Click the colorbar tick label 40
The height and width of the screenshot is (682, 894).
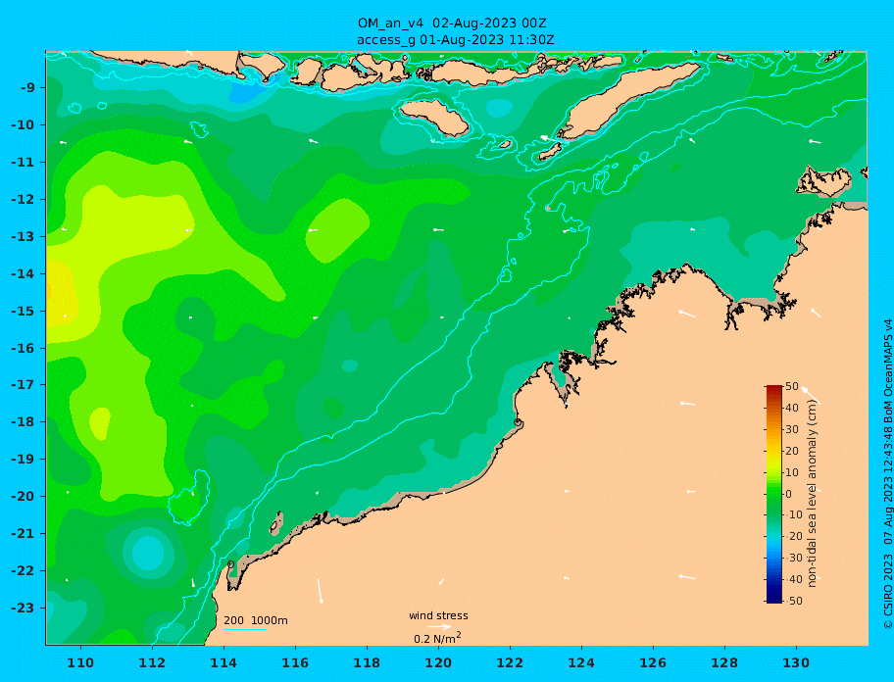click(x=792, y=408)
